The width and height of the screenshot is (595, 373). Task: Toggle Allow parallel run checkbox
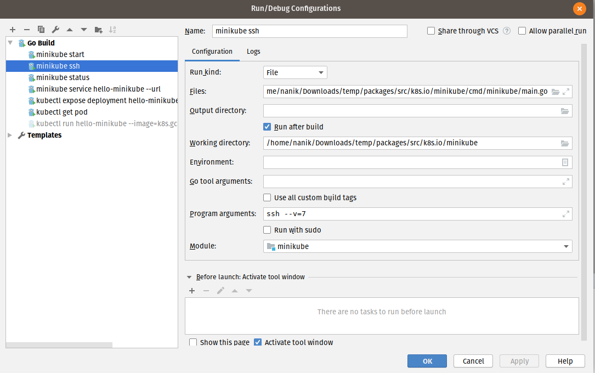tap(522, 31)
